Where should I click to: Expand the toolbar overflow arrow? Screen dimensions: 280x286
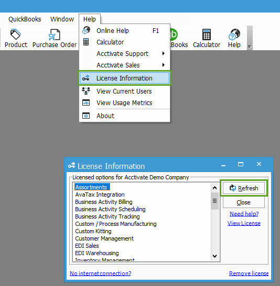[250, 47]
